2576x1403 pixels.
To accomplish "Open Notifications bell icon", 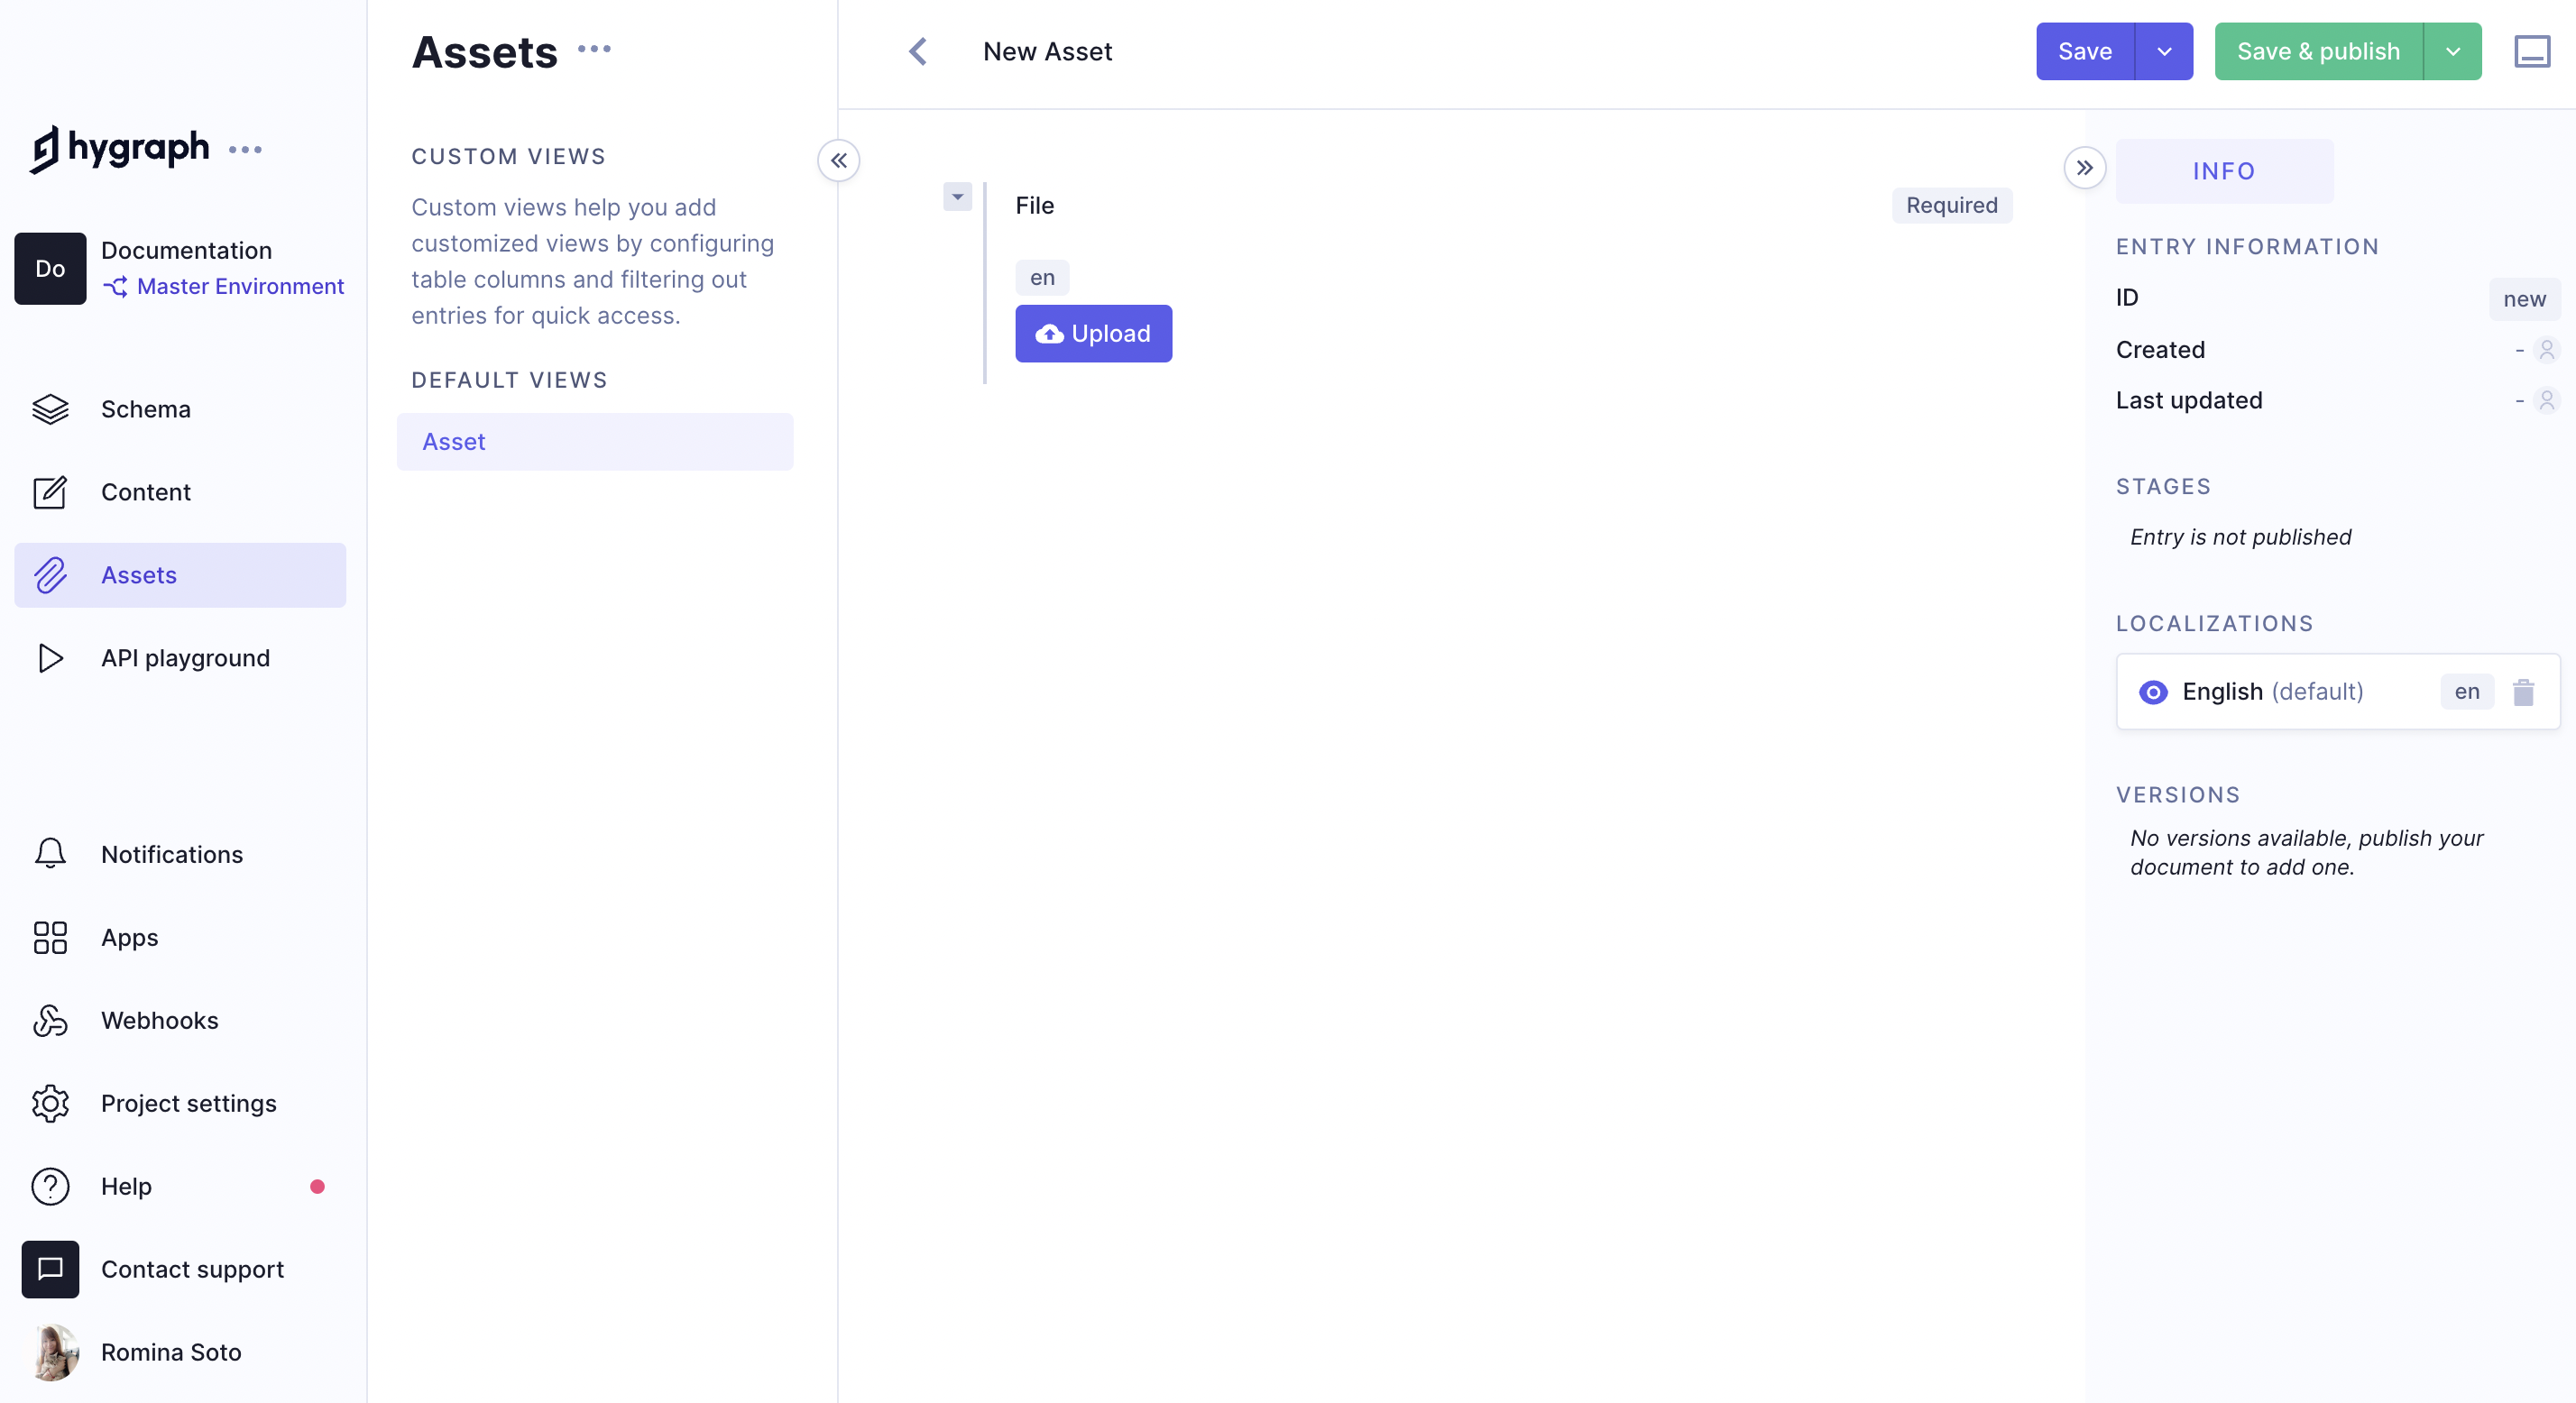I will tap(50, 854).
